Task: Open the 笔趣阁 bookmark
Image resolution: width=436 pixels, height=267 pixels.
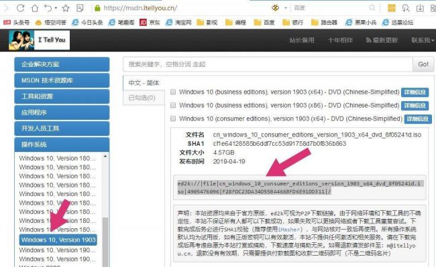Action: [121, 23]
